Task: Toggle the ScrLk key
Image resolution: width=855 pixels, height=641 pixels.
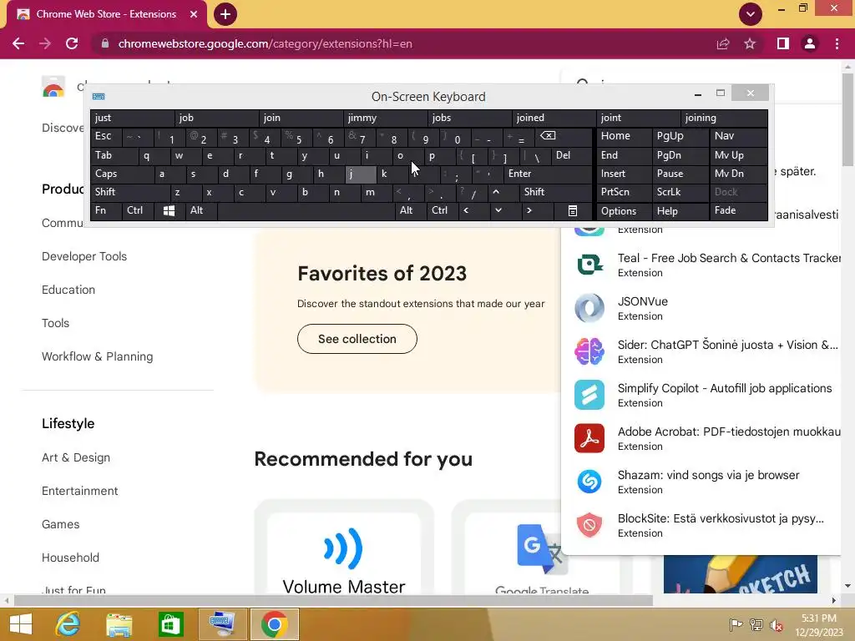Action: 680,192
